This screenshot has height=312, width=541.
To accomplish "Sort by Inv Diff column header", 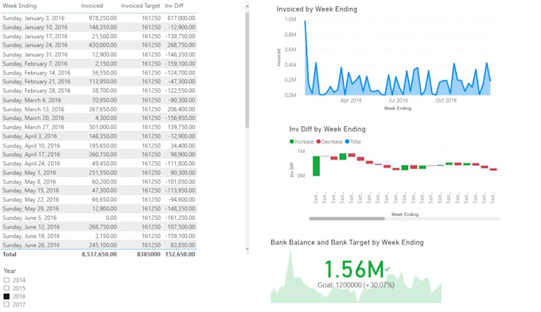I will coord(174,6).
